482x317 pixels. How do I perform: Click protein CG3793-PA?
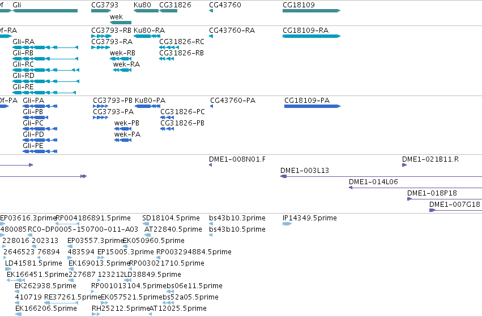click(x=100, y=118)
